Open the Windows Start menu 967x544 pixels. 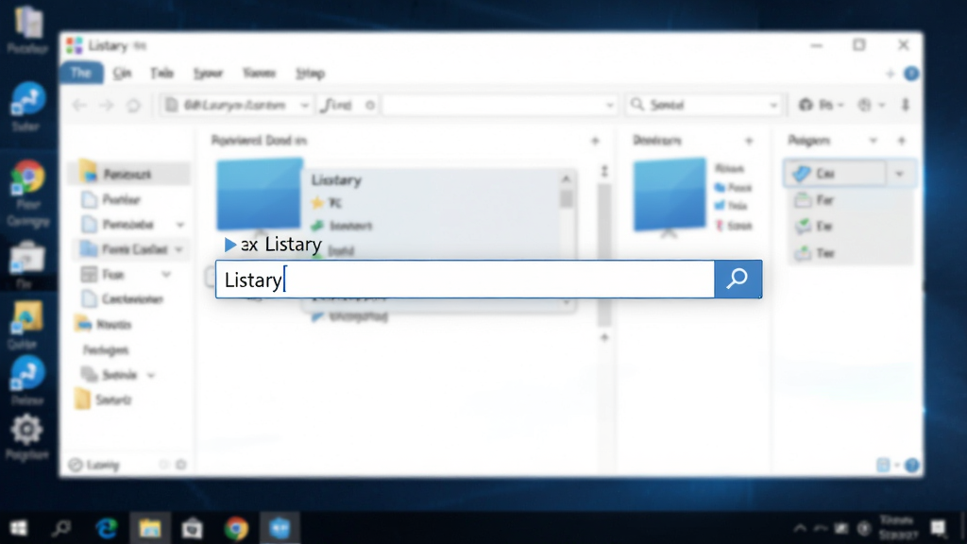19,529
